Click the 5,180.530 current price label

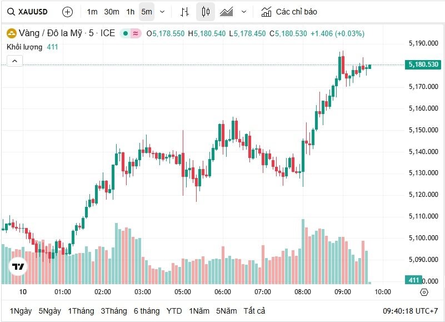coord(423,65)
